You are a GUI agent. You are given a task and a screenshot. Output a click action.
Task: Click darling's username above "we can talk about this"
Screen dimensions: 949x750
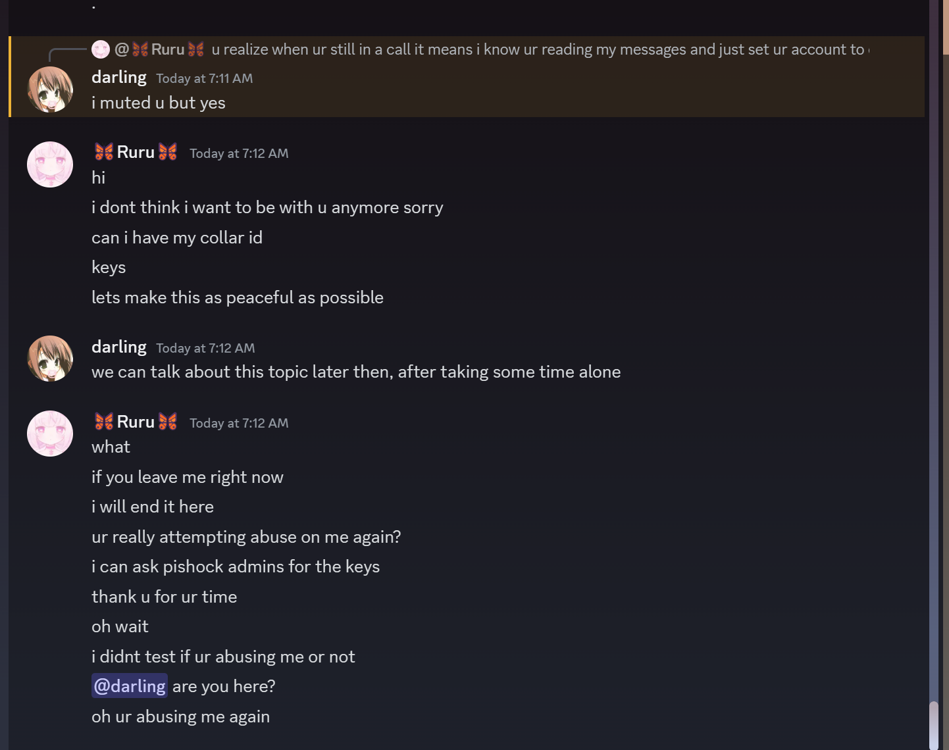tap(119, 347)
